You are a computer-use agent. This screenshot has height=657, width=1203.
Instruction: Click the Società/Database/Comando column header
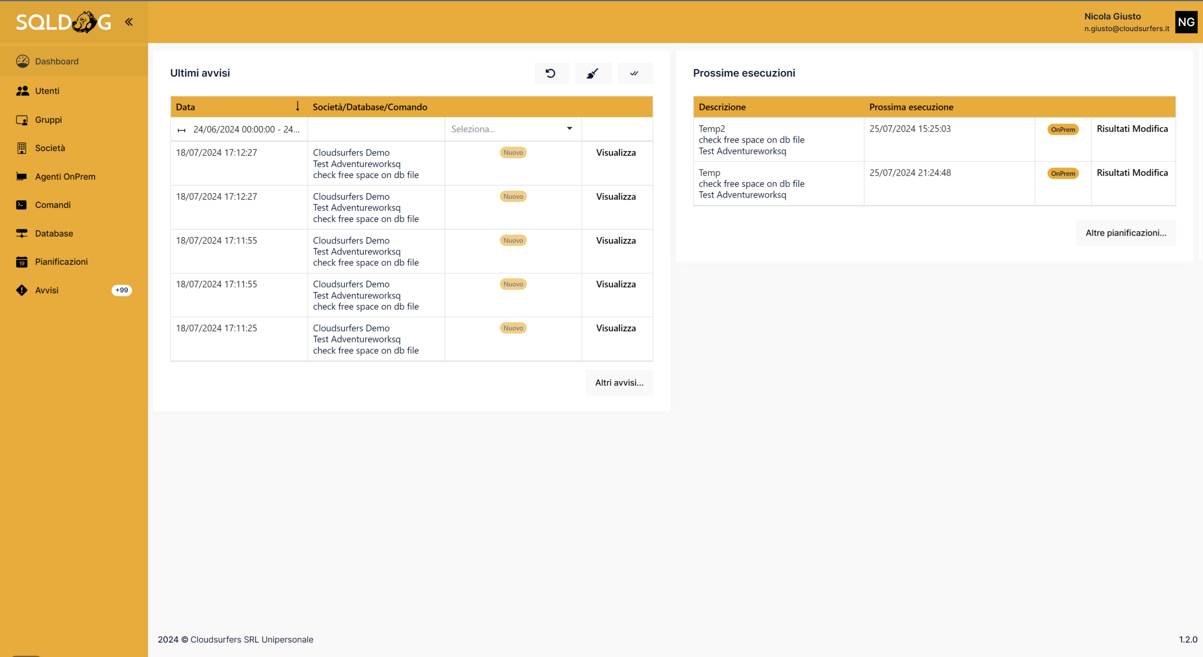click(x=370, y=107)
